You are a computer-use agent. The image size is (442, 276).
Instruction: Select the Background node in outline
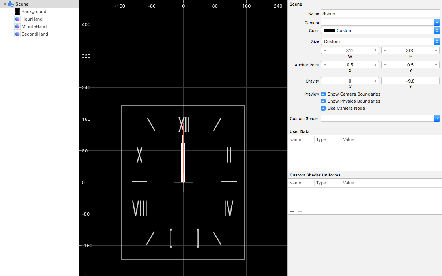(34, 11)
